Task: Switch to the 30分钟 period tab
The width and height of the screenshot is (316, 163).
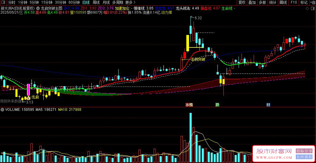Action: [x=60, y=3]
